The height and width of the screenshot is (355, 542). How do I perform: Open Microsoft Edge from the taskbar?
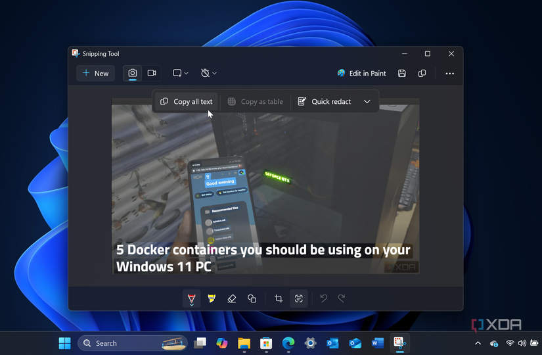click(x=288, y=343)
